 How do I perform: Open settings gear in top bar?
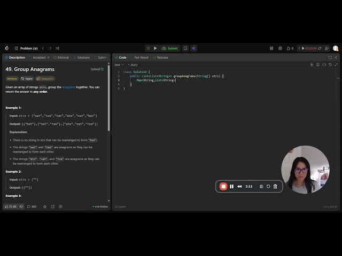[280, 49]
